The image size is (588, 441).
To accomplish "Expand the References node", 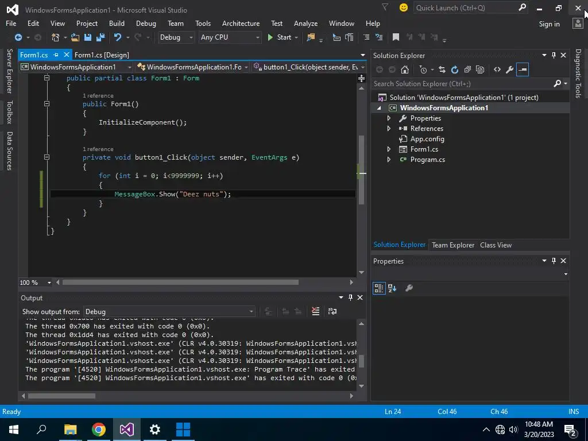I will (389, 129).
